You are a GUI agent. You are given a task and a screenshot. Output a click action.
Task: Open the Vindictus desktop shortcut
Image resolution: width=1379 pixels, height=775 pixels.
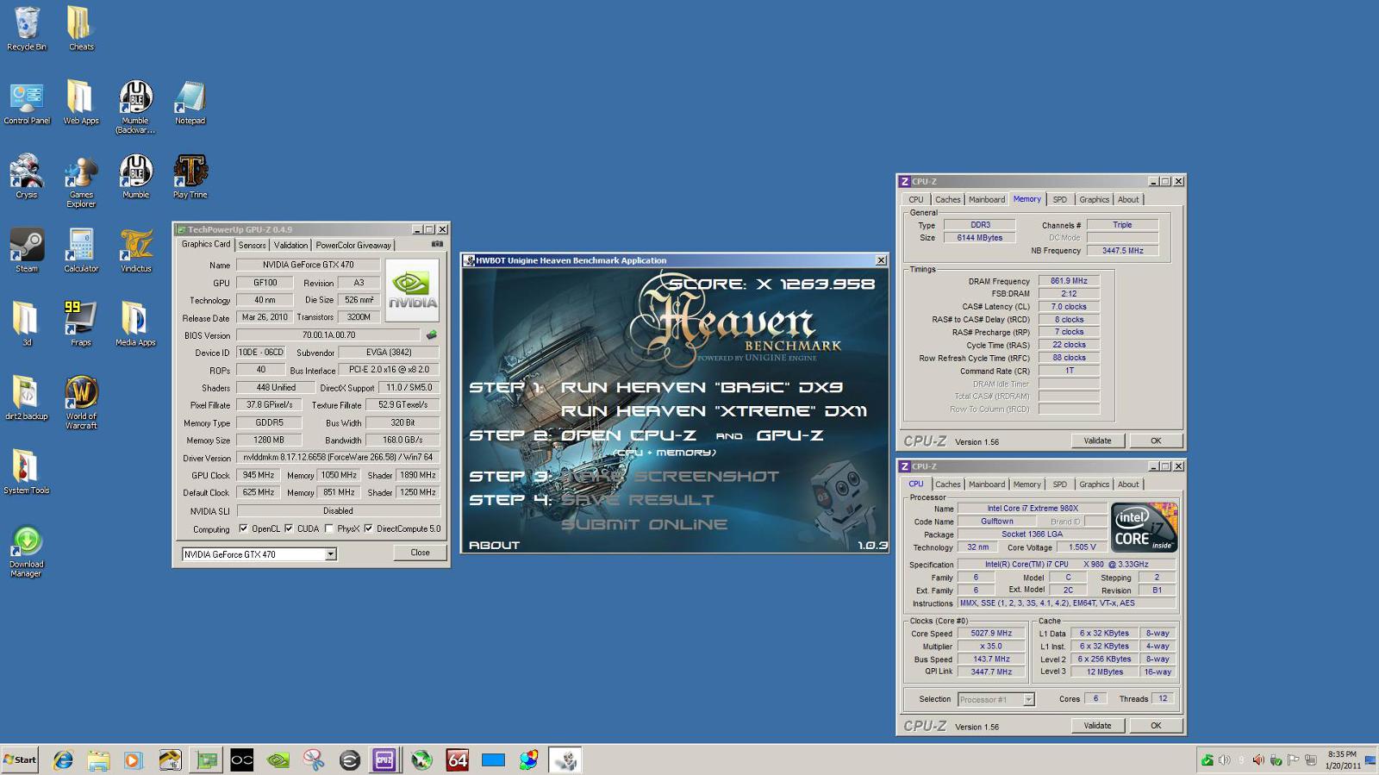coord(136,251)
